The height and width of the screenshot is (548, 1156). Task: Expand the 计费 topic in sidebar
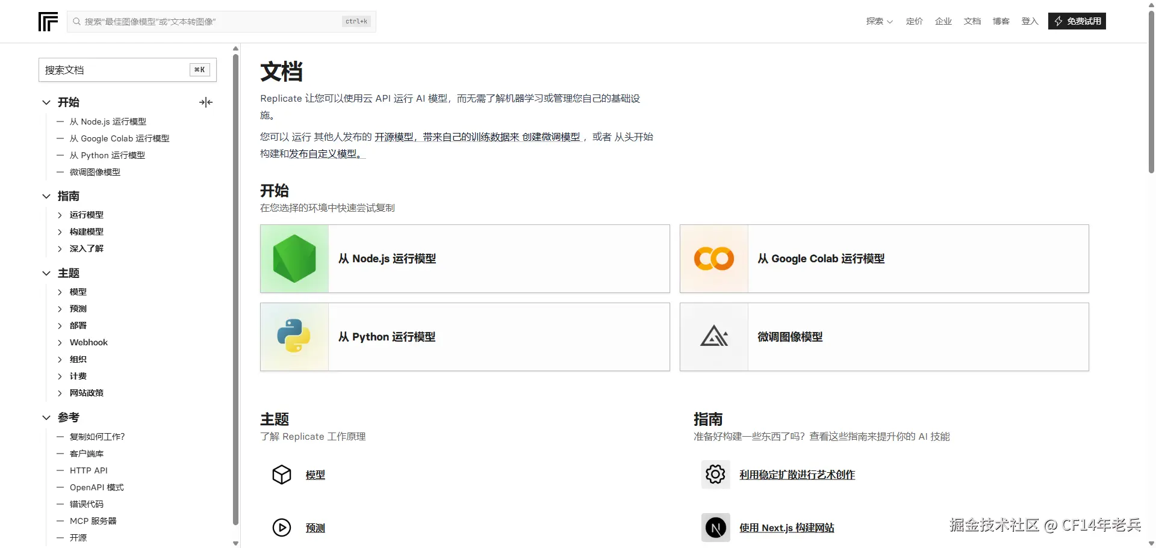click(60, 376)
